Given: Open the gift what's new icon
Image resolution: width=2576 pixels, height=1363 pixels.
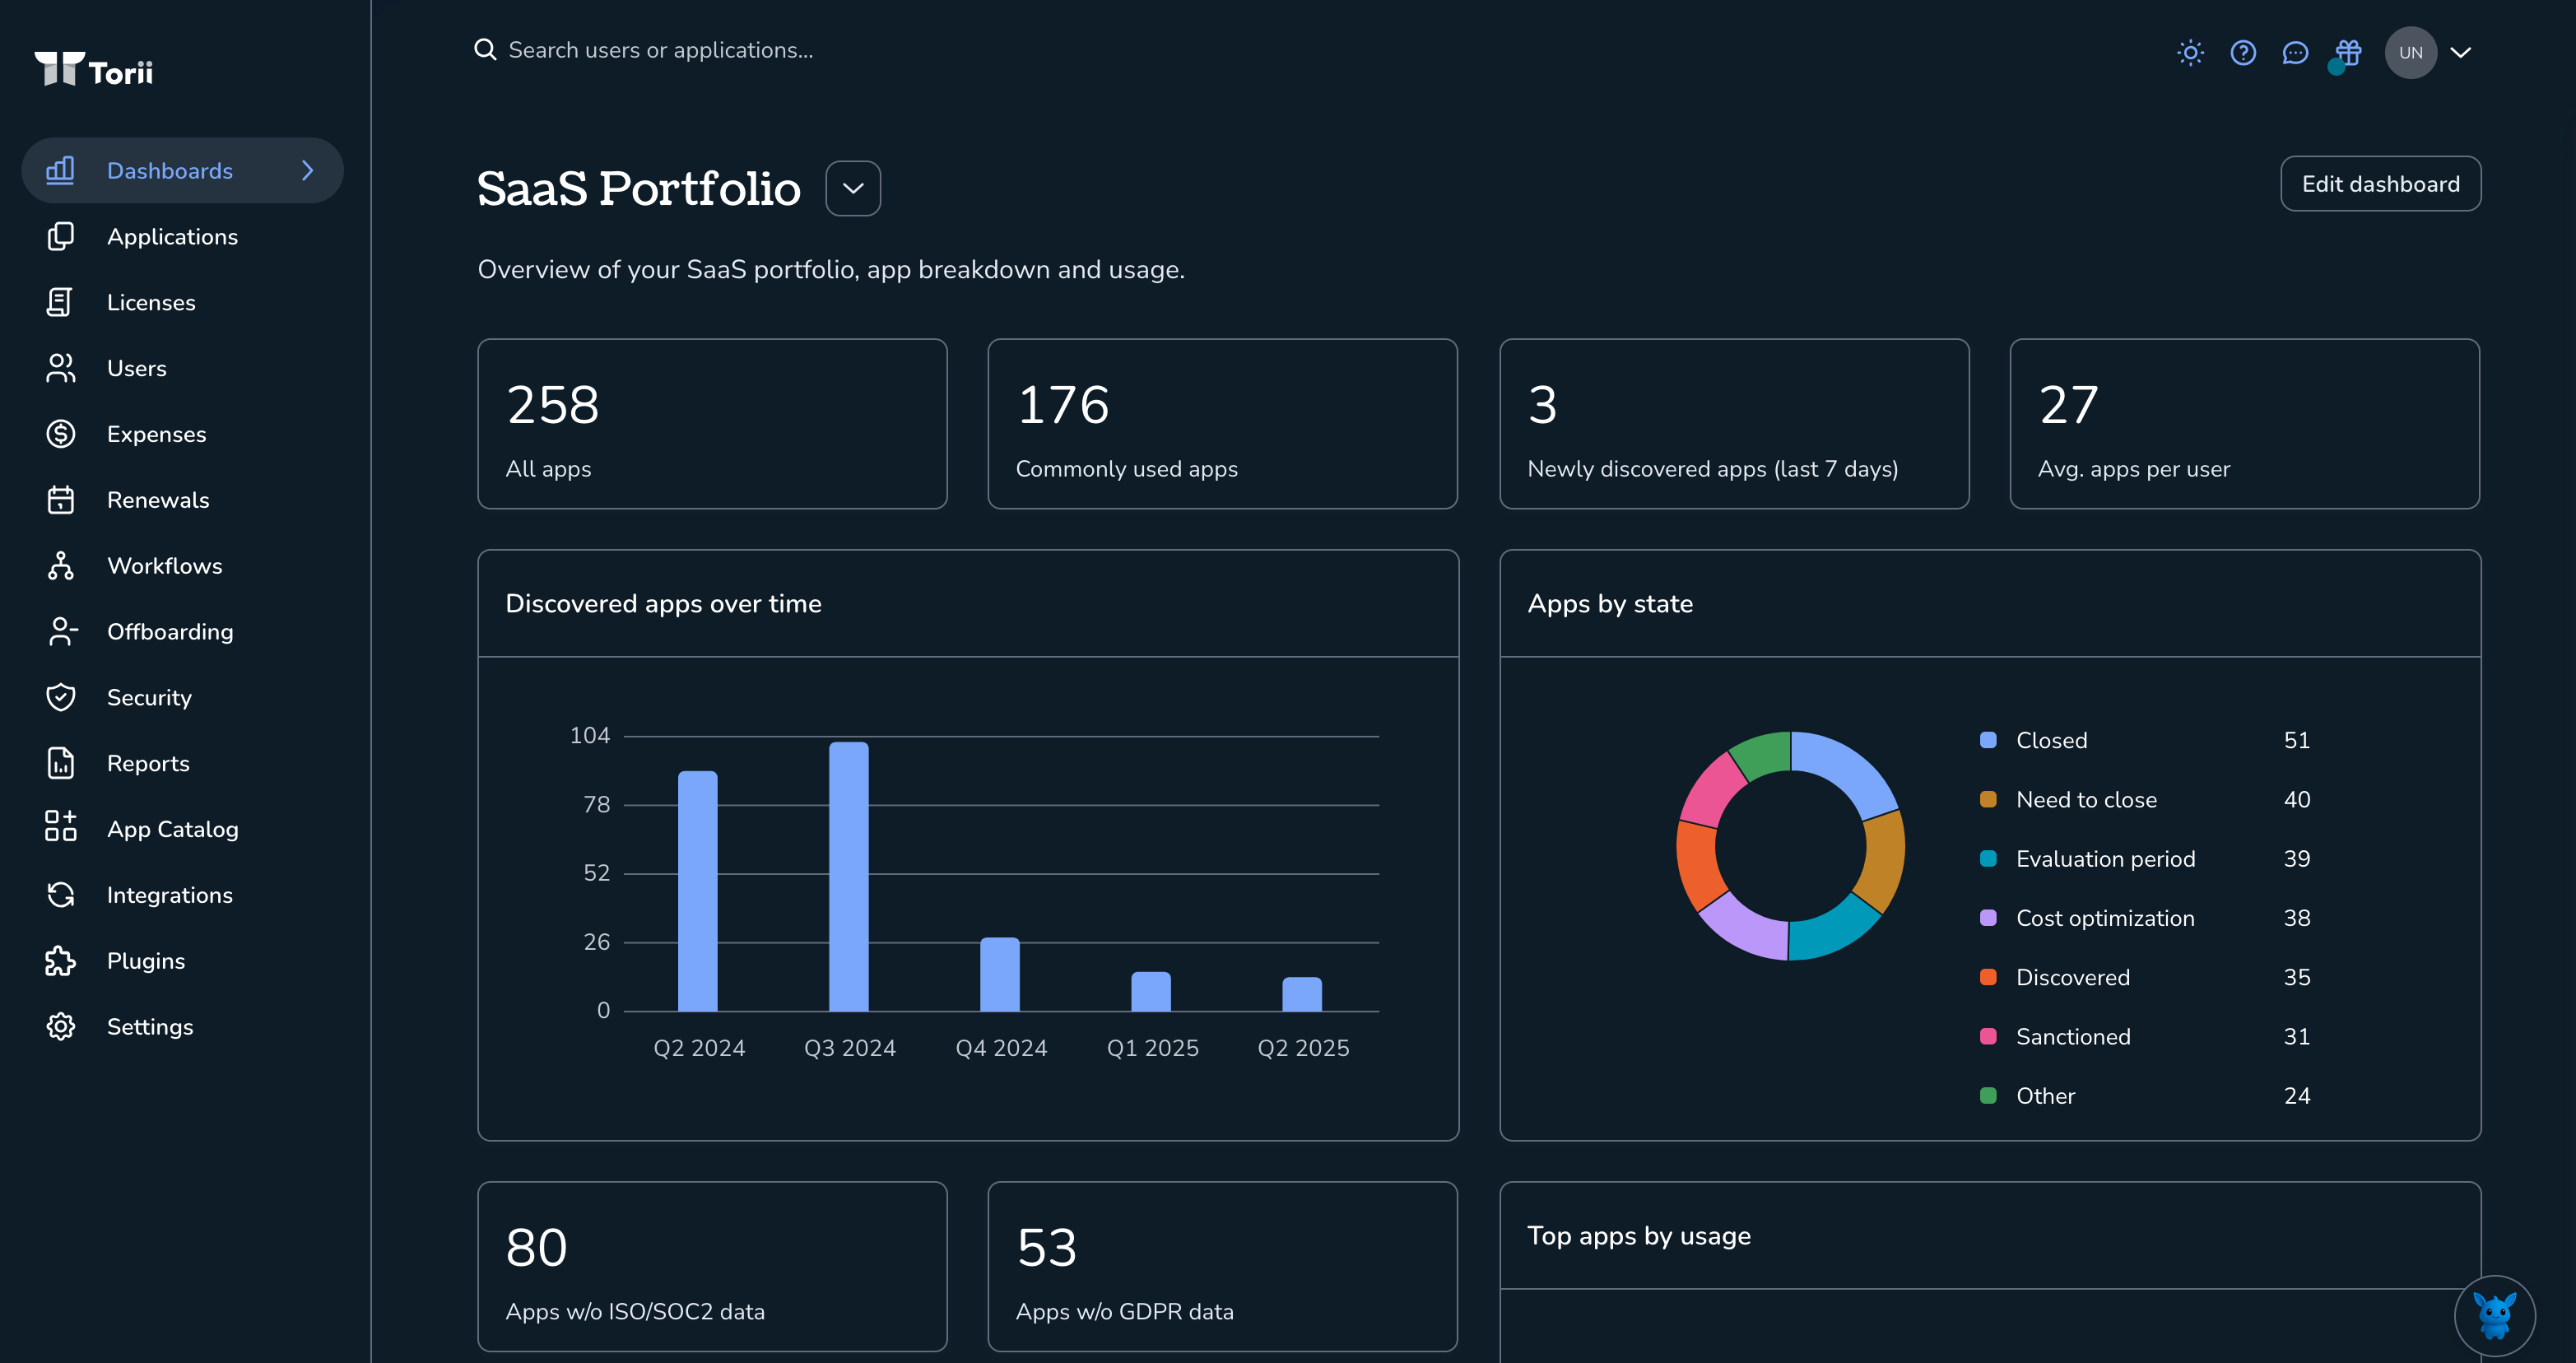Looking at the screenshot, I should point(2348,52).
